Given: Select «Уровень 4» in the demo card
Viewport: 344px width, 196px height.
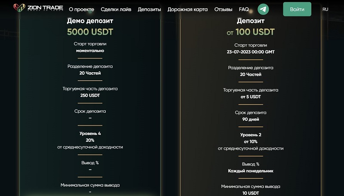Looking at the screenshot, I should (90, 133).
